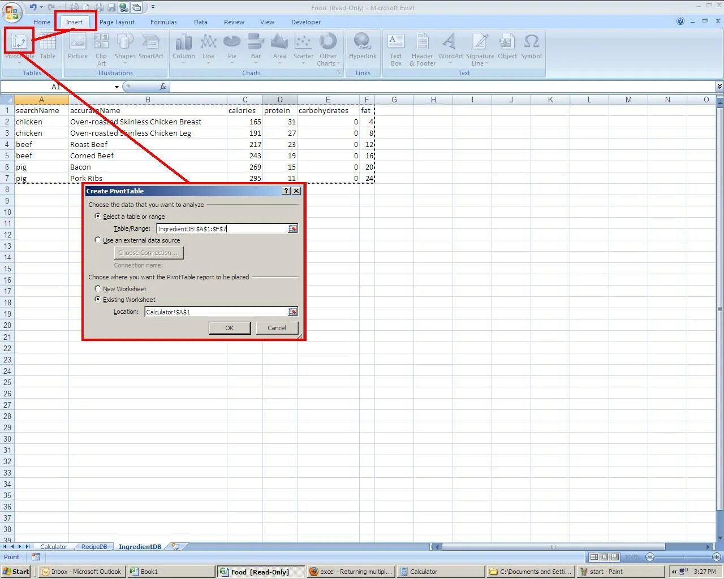The width and height of the screenshot is (724, 579).
Task: Open the Home ribbon tab
Action: [42, 22]
